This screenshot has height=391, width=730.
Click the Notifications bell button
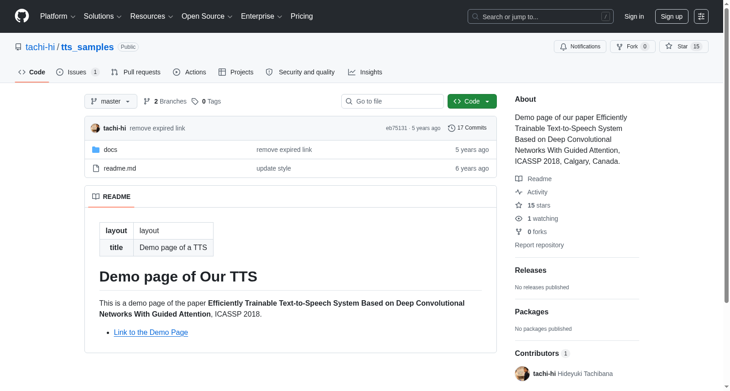(x=580, y=47)
